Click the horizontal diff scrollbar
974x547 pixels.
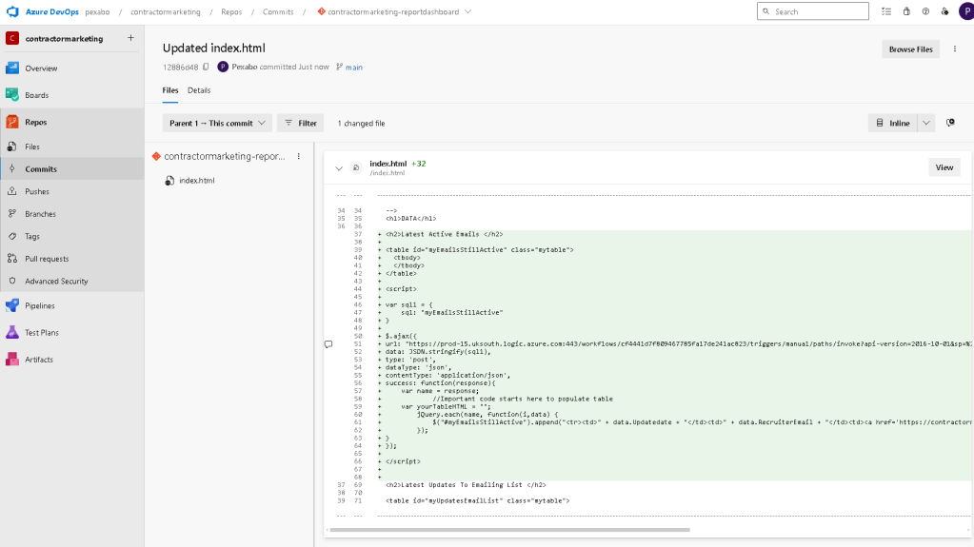pyautogui.click(x=509, y=530)
